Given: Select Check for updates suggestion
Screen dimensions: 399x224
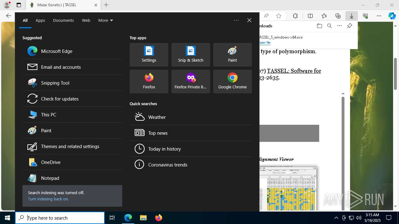Looking at the screenshot, I should click(72, 99).
